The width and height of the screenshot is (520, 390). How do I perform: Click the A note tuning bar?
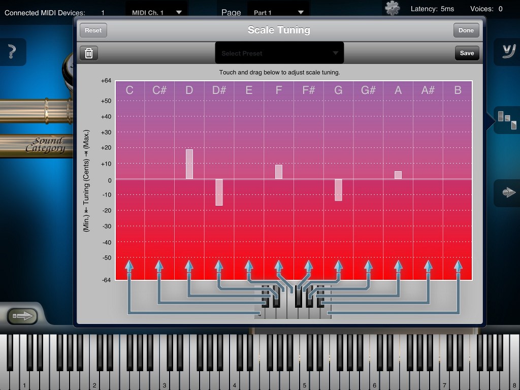[398, 175]
